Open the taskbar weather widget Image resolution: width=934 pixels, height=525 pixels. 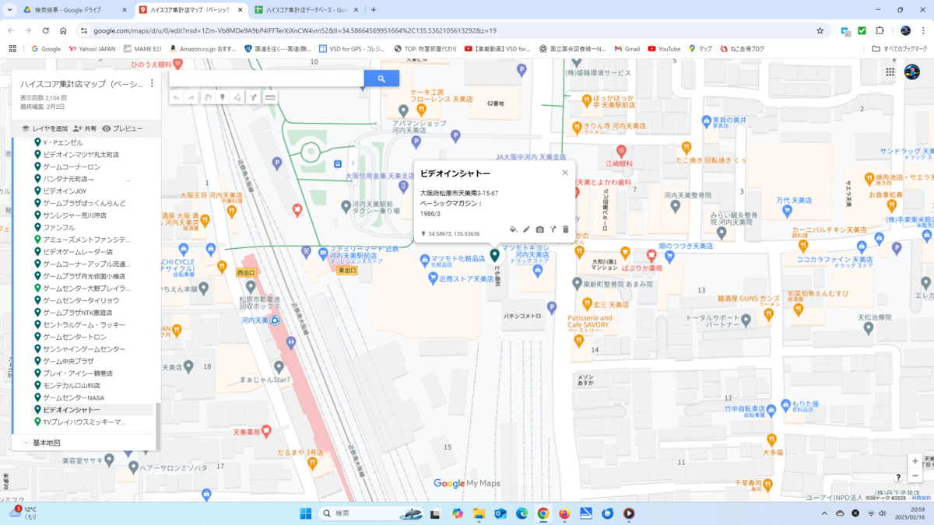[25, 513]
